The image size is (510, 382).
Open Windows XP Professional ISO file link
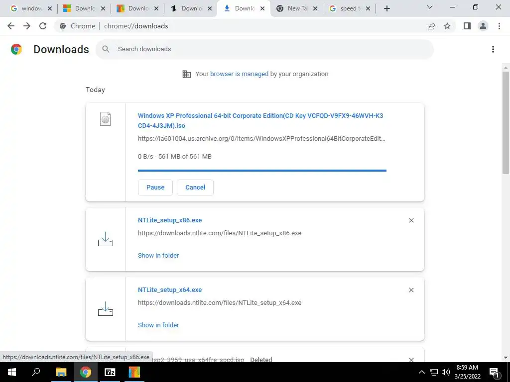260,120
